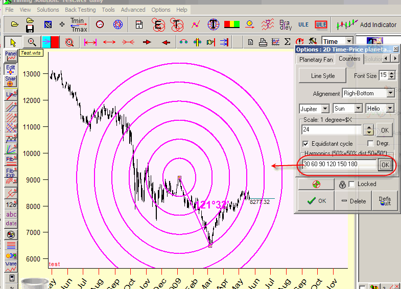Select the Wave tool in sidebar
Viewport: 401px width, 289px height.
click(11, 266)
